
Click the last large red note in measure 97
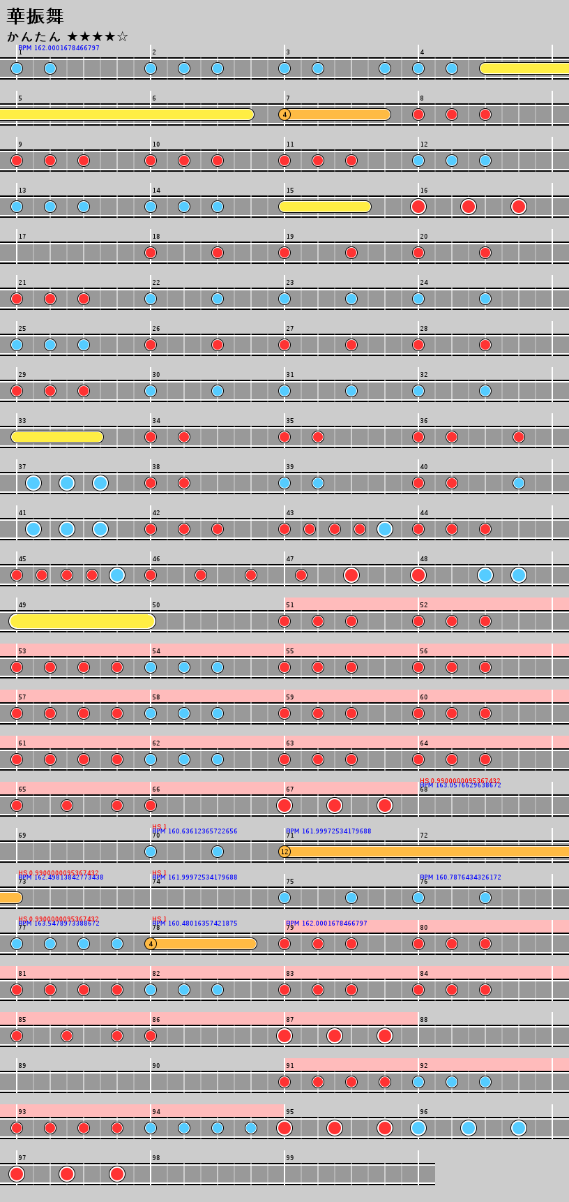pyautogui.click(x=117, y=1174)
